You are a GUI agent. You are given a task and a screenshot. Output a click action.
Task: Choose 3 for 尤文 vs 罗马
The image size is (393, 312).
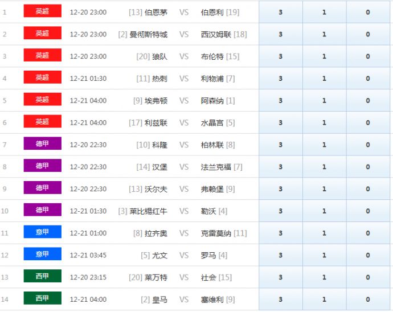281,255
